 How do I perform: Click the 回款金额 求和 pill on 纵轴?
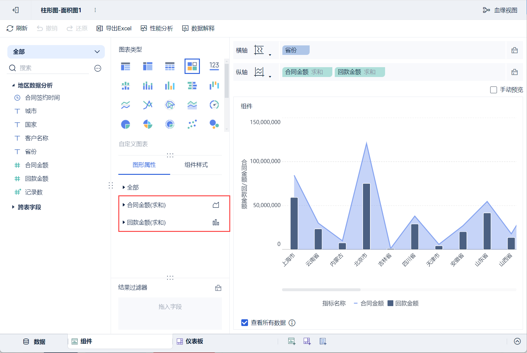click(360, 72)
